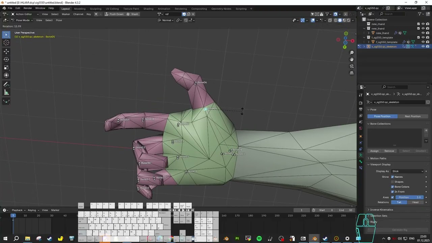
Task: Uncheck the In Front checkbox
Action: (393, 192)
